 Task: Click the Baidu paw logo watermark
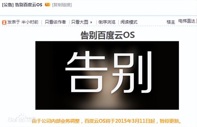[22, 118]
